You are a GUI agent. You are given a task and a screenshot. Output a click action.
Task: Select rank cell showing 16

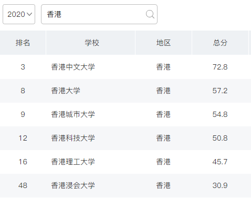23,162
